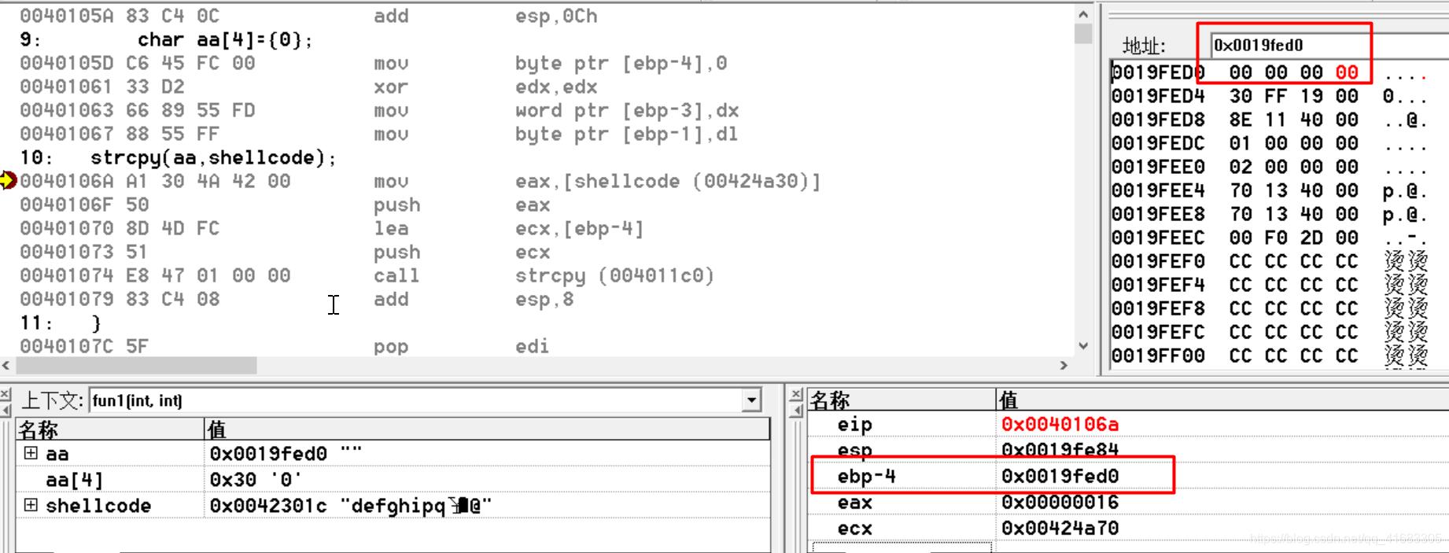Click the 值 column header in watch panel

pyautogui.click(x=1222, y=400)
